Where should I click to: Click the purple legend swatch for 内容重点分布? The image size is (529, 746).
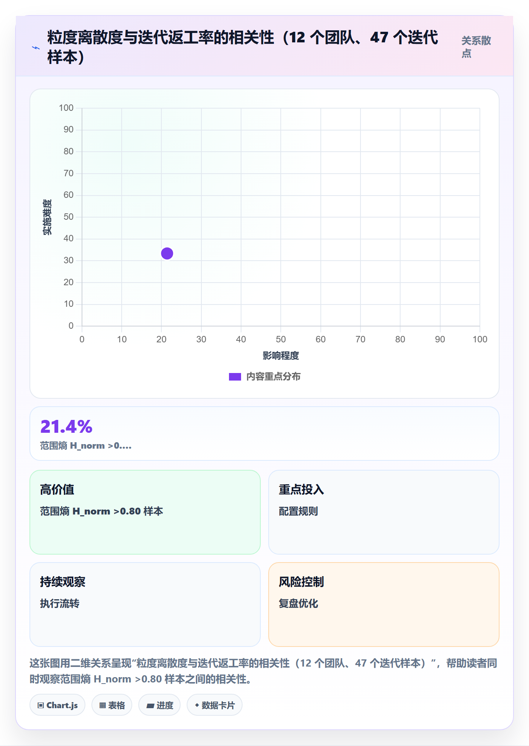(235, 377)
